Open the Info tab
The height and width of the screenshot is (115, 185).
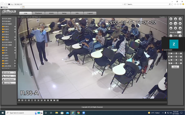(x=77, y=13)
